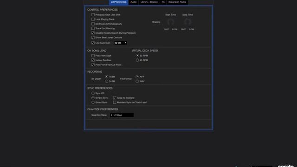
Task: Choose 24 Bit recording depth
Action: 107,81
